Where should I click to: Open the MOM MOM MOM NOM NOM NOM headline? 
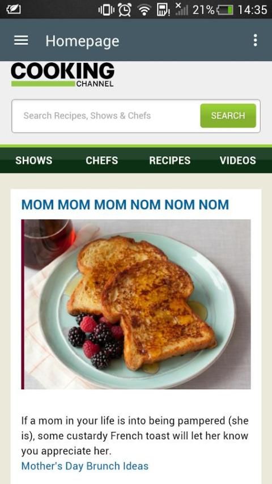coord(125,205)
